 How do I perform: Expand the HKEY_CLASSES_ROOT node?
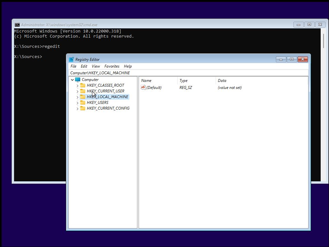[77, 86]
